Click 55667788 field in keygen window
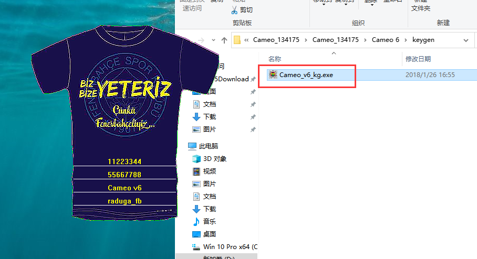The image size is (477, 259). click(125, 175)
